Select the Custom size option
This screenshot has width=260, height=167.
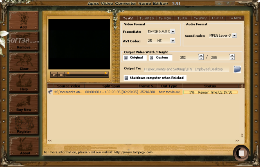(161, 57)
